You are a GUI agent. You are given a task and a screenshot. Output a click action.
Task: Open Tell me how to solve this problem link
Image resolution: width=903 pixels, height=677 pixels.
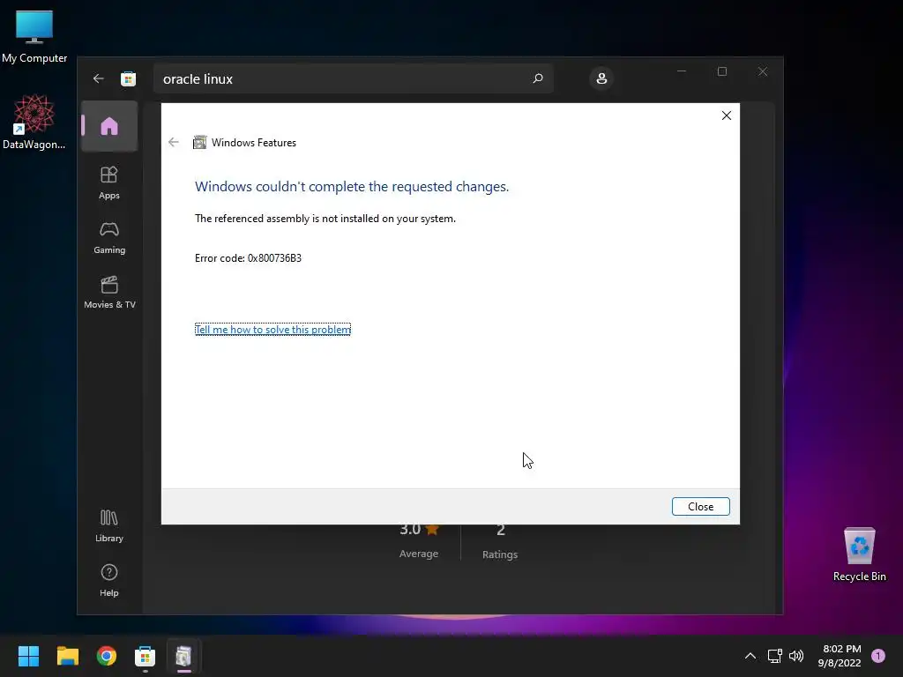[x=273, y=330]
